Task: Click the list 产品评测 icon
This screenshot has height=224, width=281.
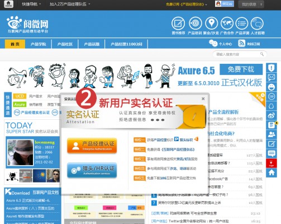Action: pyautogui.click(x=242, y=24)
